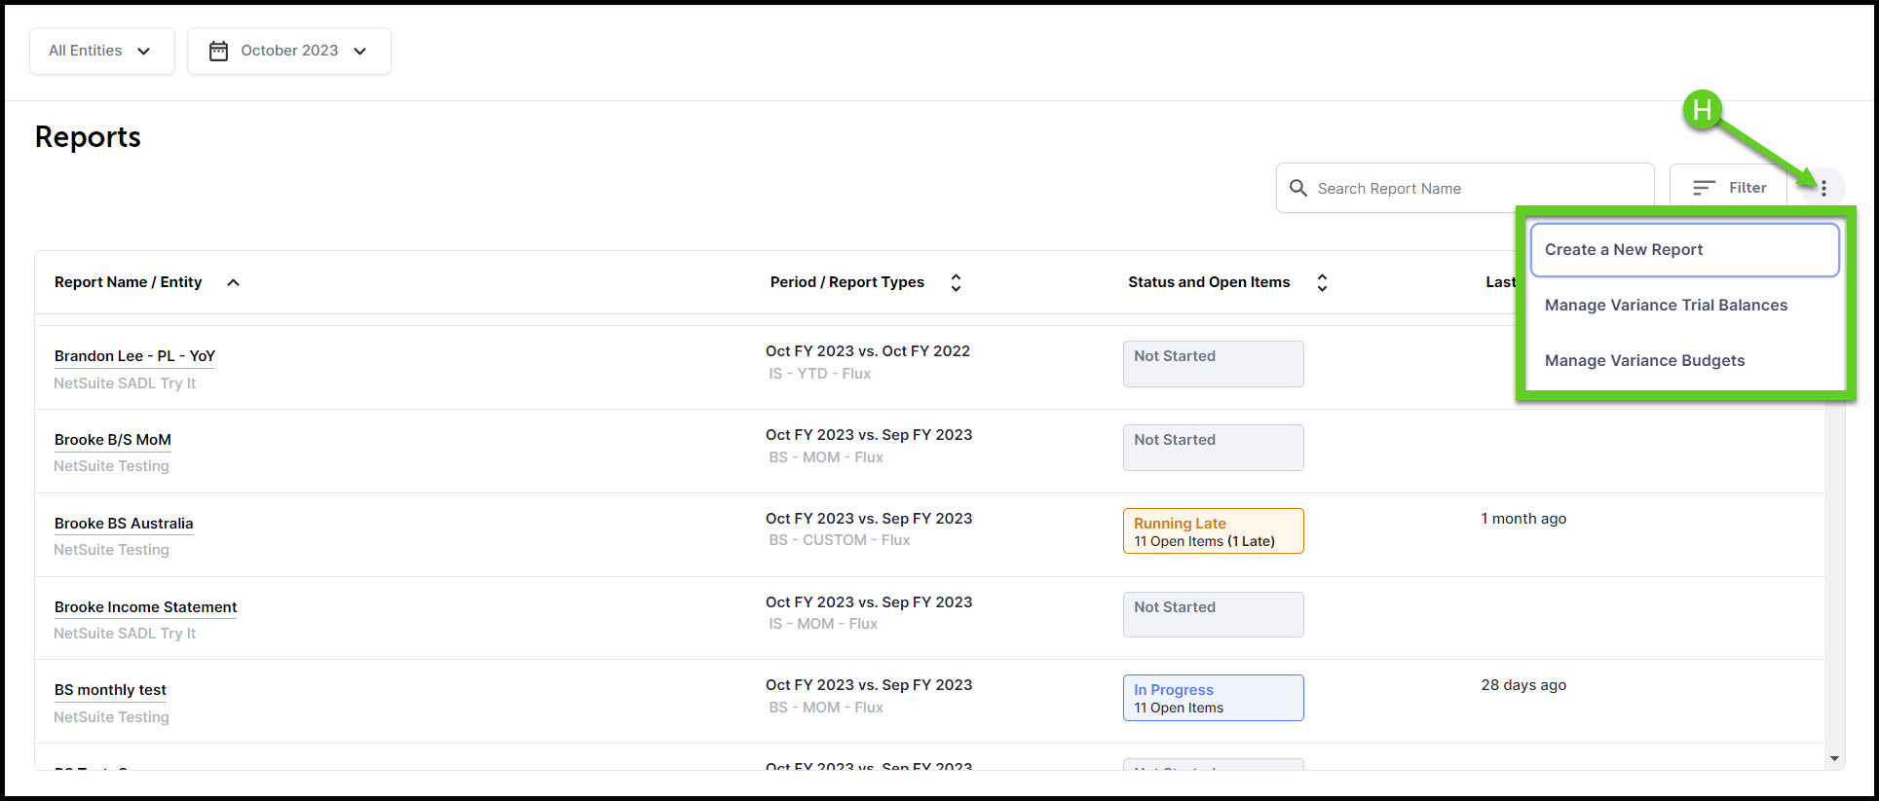Sort by Period / Report Types arrows
1879x801 pixels.
point(956,282)
